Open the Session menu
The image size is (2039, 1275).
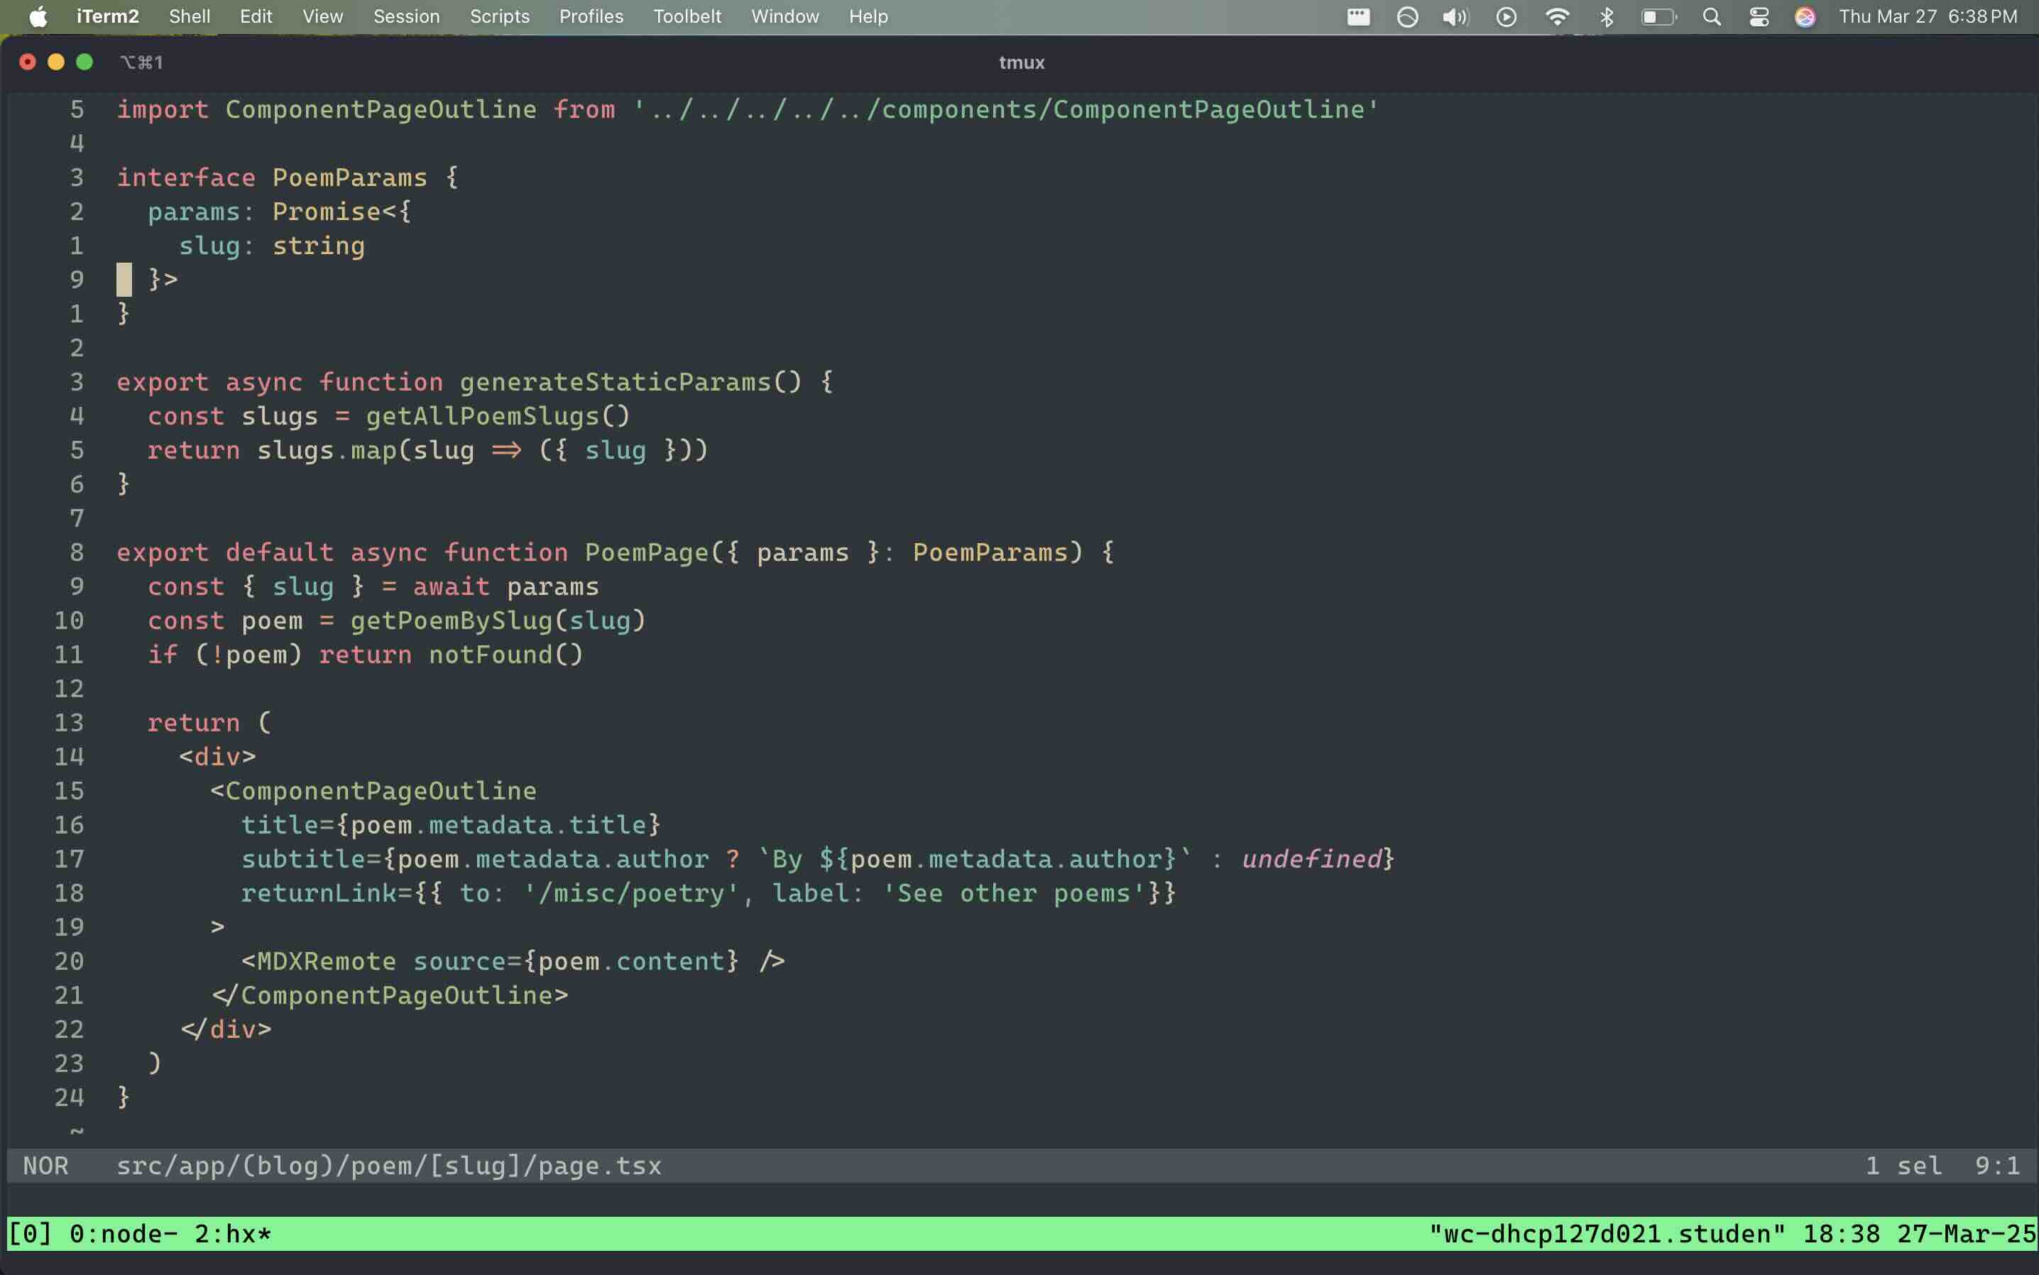click(x=406, y=17)
